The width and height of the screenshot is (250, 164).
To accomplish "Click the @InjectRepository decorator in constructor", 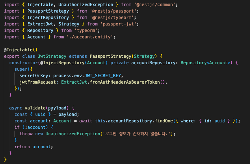I will pyautogui.click(x=62, y=63).
